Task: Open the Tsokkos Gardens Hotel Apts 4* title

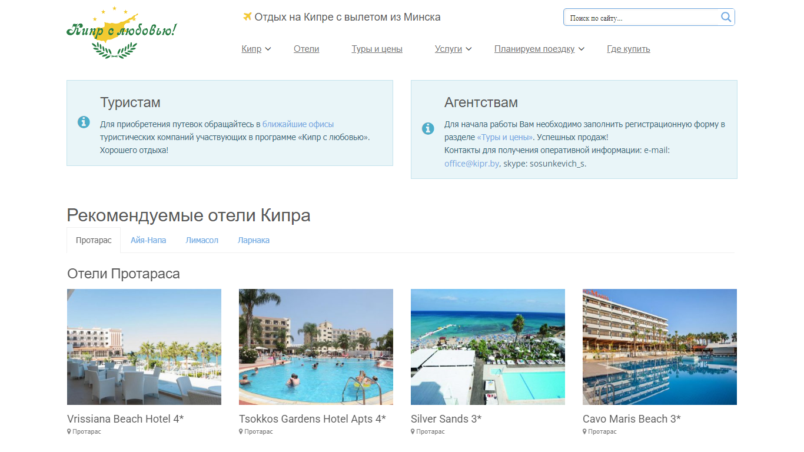Action: pos(313,419)
